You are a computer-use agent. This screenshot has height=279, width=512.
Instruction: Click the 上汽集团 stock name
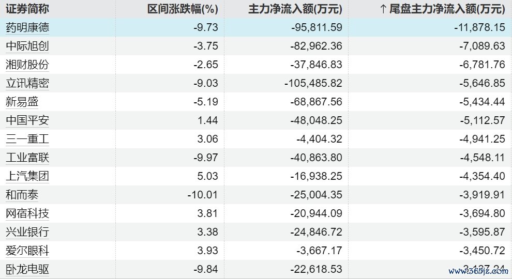pos(27,176)
